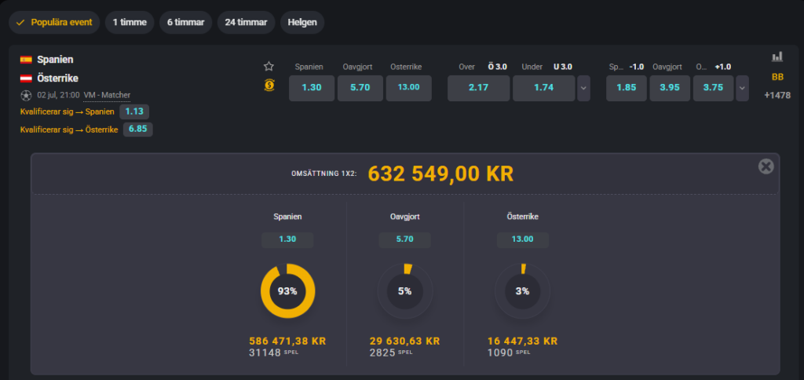This screenshot has width=804, height=380.
Task: Expand the over/under lines dropdown
Action: [583, 88]
